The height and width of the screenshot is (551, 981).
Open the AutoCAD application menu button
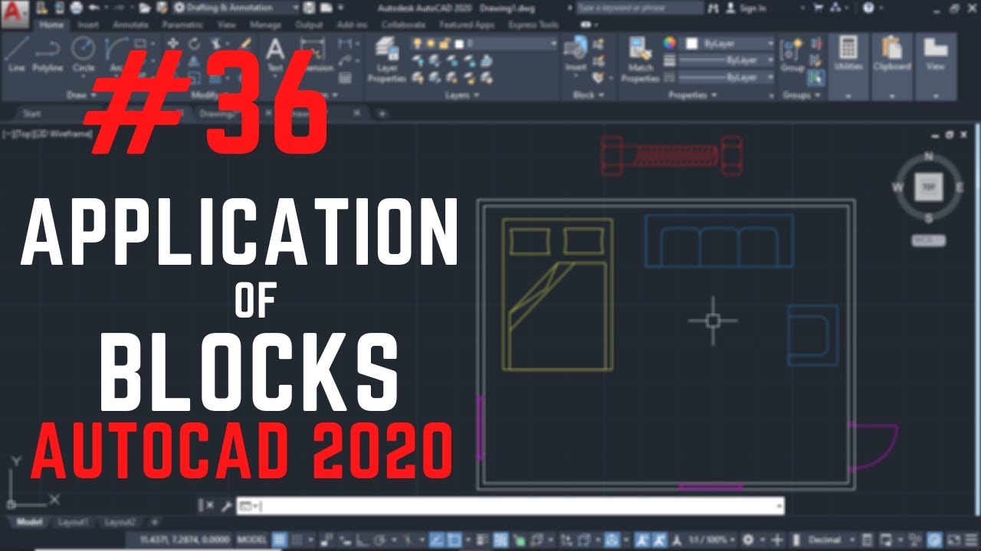(x=15, y=11)
